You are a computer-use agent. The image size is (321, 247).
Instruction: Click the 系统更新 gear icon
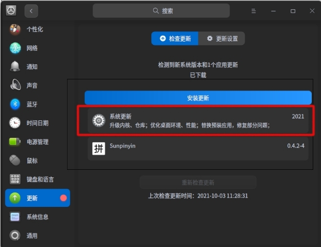(x=98, y=120)
